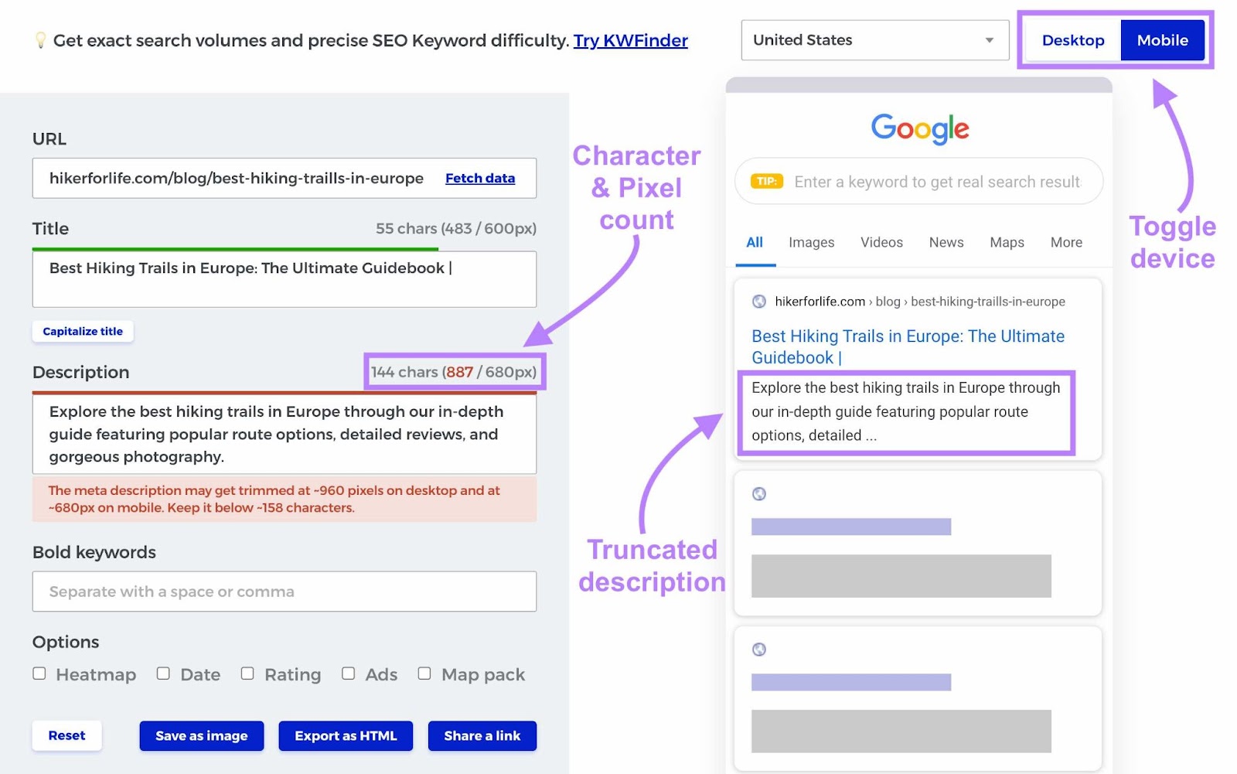Click the globe favicon next to hikerforlife.com

760,302
